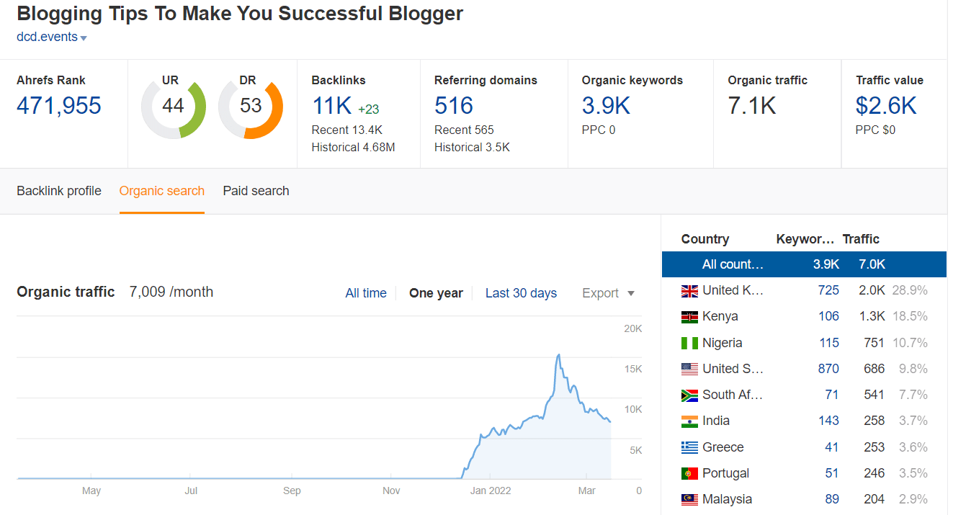Click the India flag icon
This screenshot has width=966, height=515.
pos(689,421)
